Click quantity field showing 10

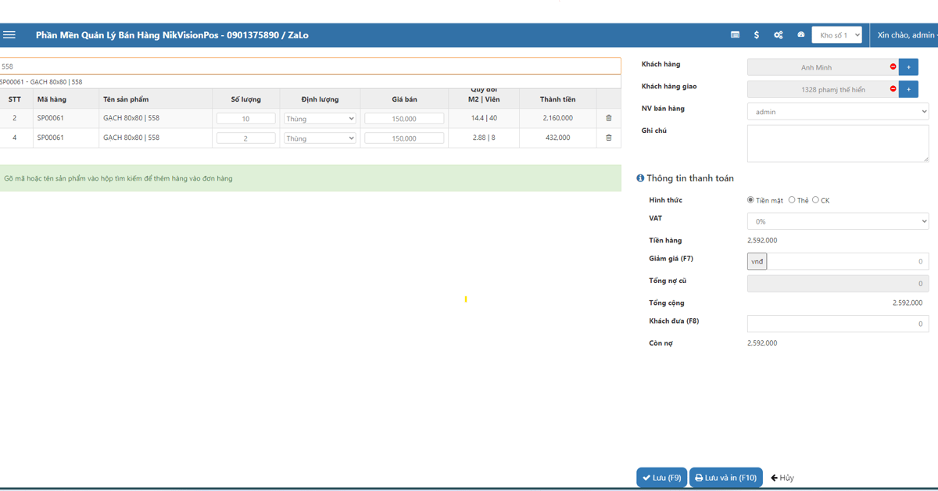(x=246, y=118)
